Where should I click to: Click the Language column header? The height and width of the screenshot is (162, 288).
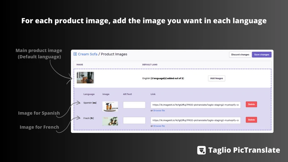[x=89, y=94]
